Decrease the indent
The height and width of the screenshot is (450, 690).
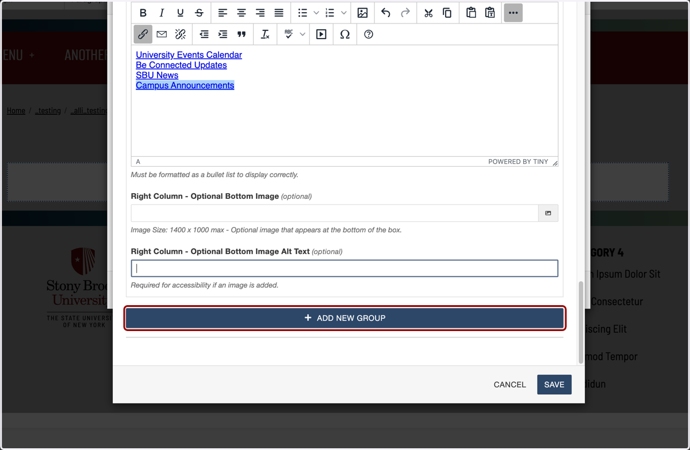click(204, 34)
